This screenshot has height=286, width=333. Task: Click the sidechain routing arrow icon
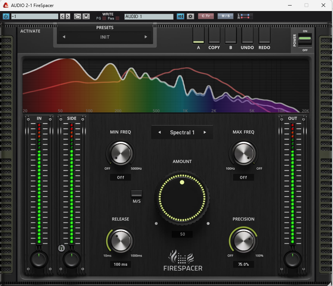[180, 16]
